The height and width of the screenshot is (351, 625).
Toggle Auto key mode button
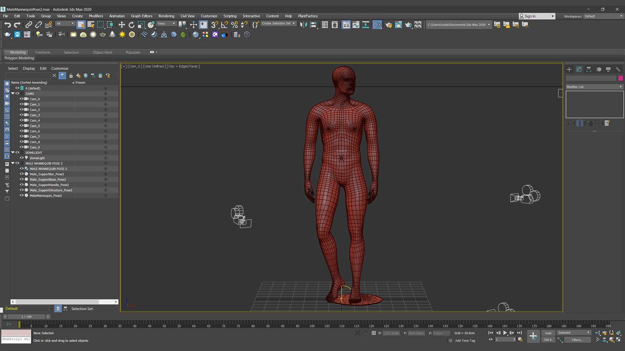(548, 333)
